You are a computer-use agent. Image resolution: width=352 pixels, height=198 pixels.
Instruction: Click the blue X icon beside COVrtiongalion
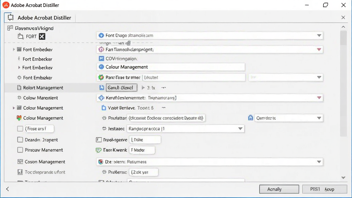pos(101,58)
